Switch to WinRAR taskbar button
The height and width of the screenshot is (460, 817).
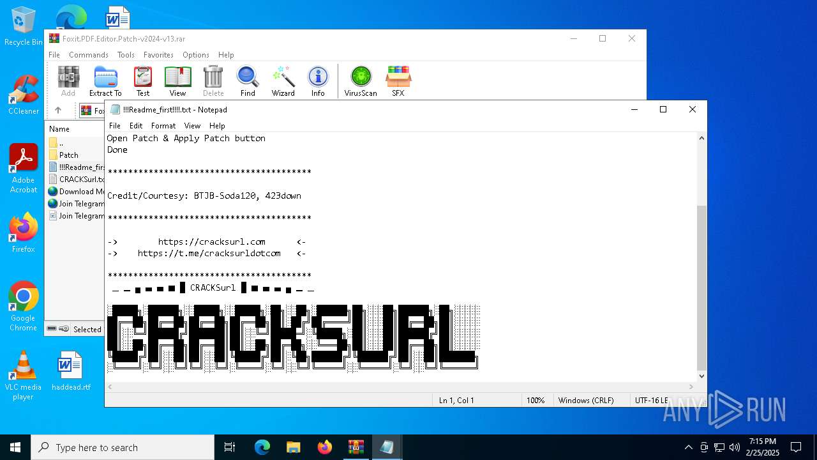(356, 447)
